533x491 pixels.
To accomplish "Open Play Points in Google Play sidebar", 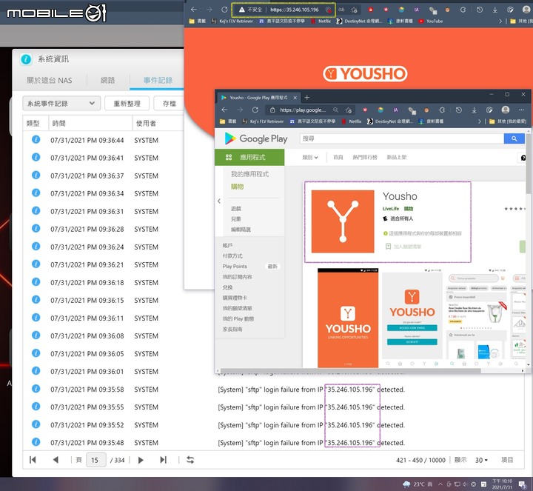I will (235, 267).
